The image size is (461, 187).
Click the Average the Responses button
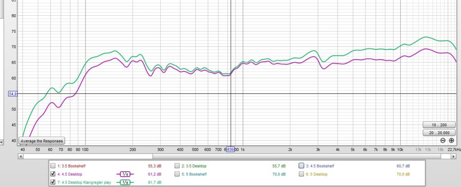tap(41, 141)
